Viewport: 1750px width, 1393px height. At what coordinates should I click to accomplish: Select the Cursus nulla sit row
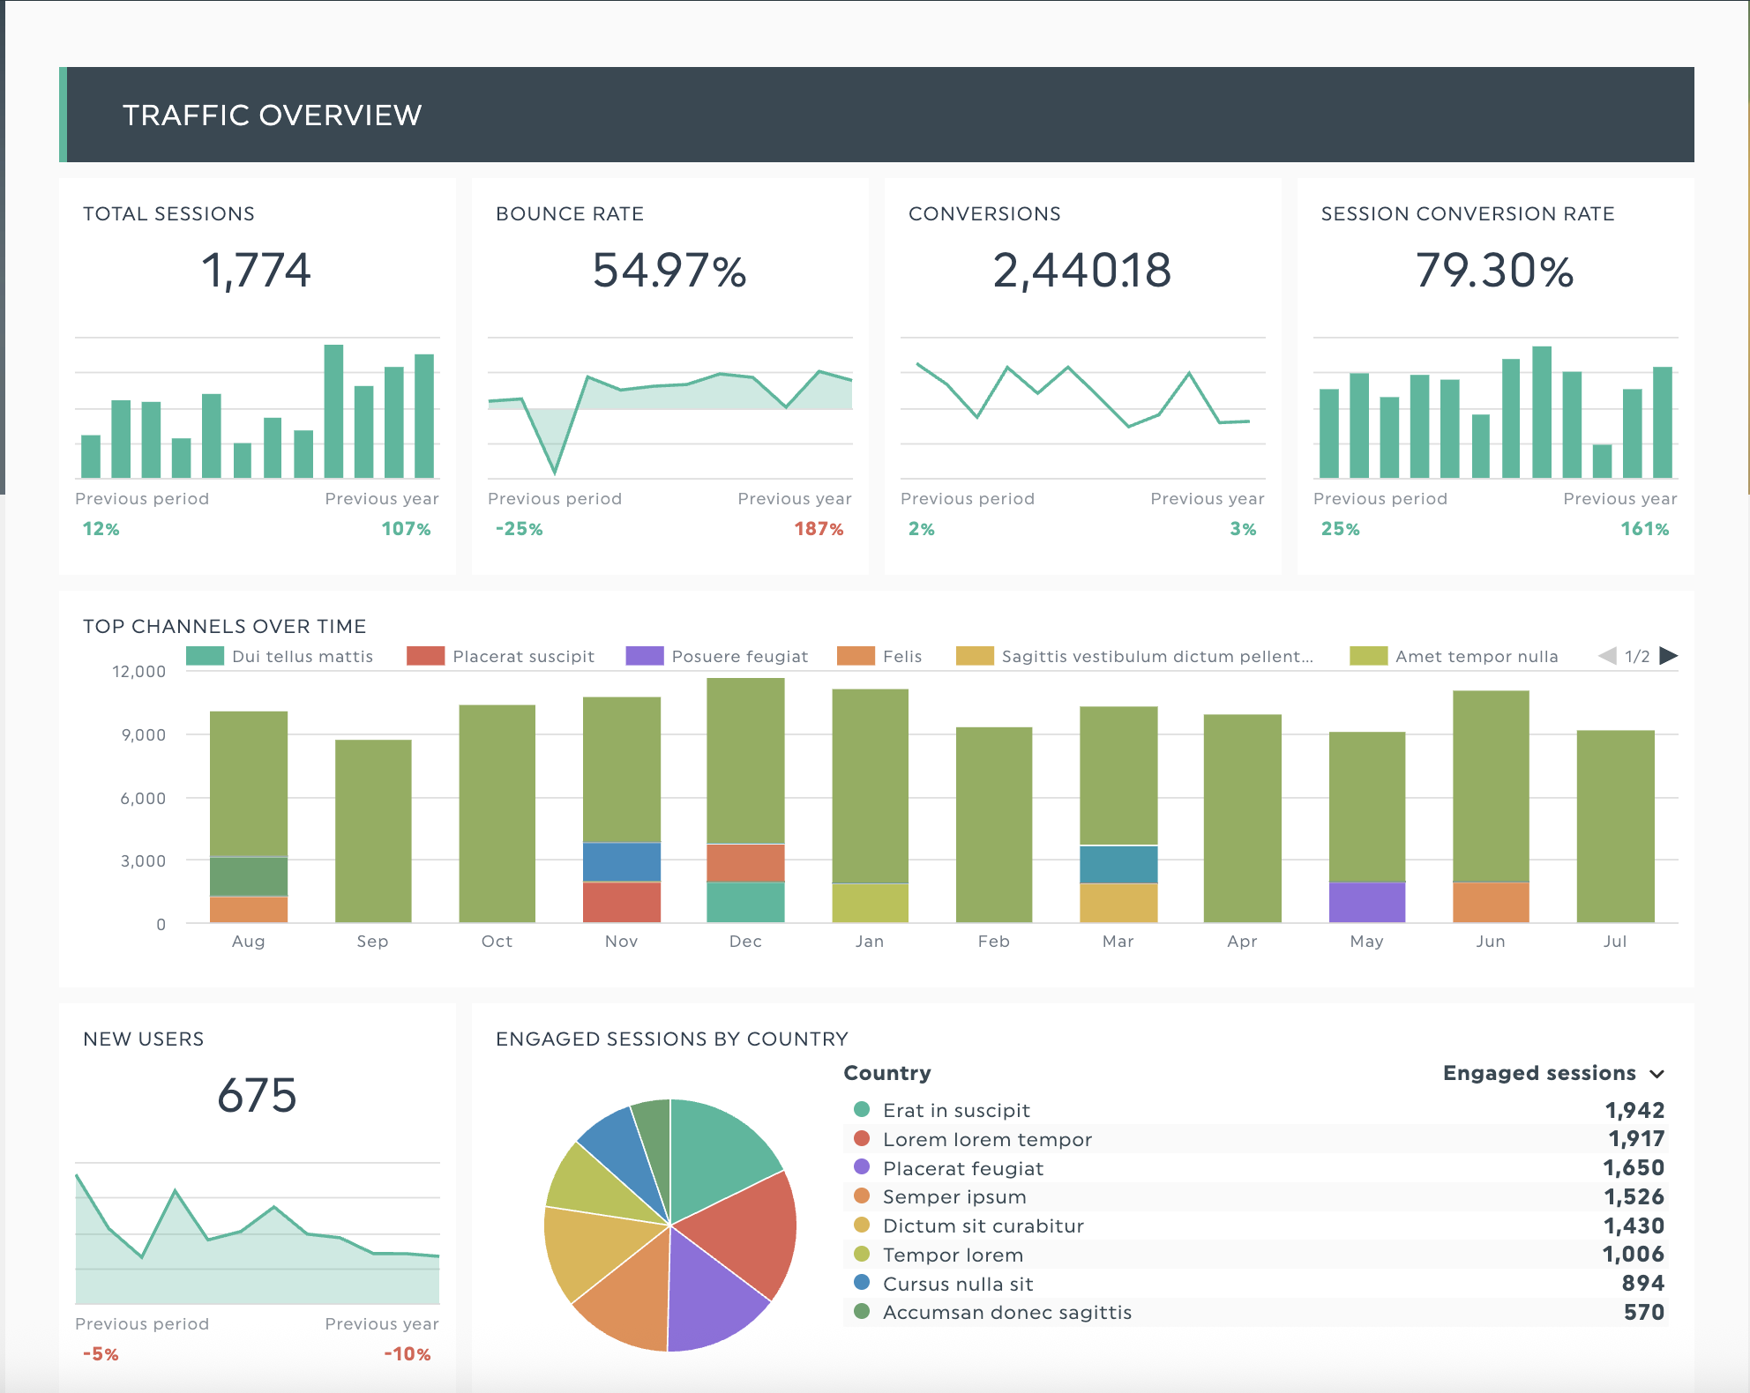[958, 1284]
